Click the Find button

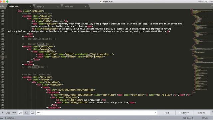167,113
